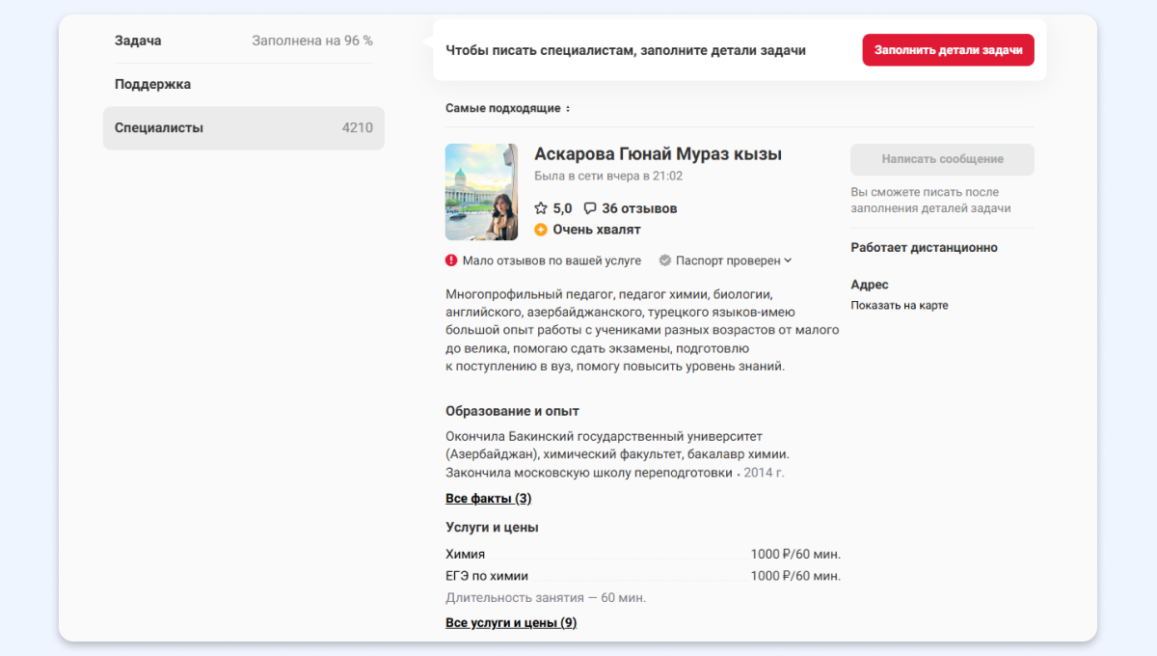Viewport: 1157px width, 656px height.
Task: Click the orange 'Очень хвалят' badge icon
Action: 541,230
